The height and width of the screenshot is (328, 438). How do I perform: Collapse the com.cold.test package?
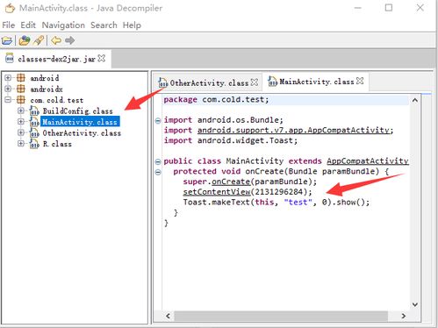point(8,100)
